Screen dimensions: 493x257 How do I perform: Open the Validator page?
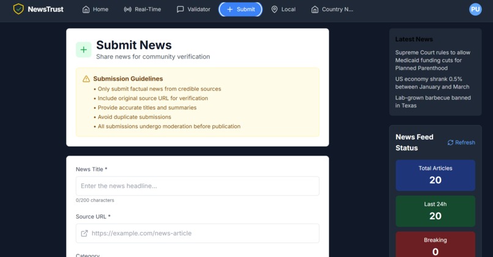coord(194,9)
